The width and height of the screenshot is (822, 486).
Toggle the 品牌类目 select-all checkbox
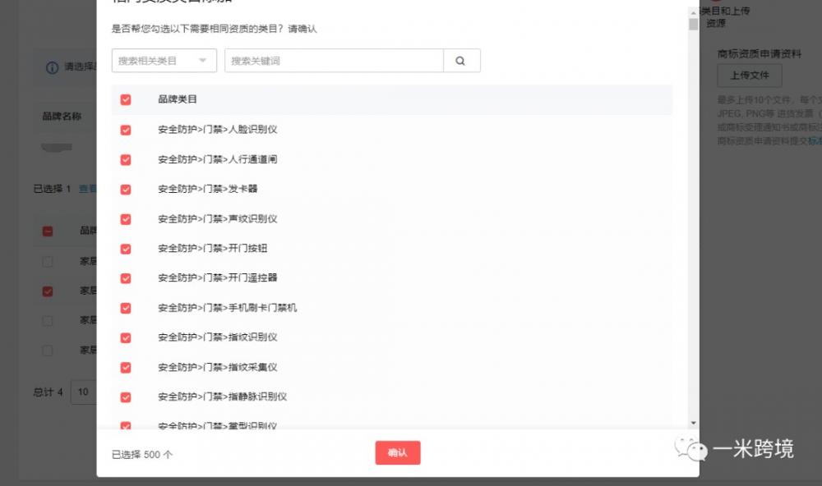click(126, 100)
